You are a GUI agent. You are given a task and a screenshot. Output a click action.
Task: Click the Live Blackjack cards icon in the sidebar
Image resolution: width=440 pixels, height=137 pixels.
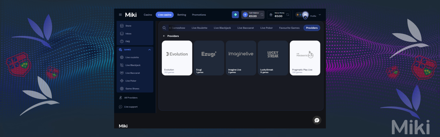click(122, 65)
